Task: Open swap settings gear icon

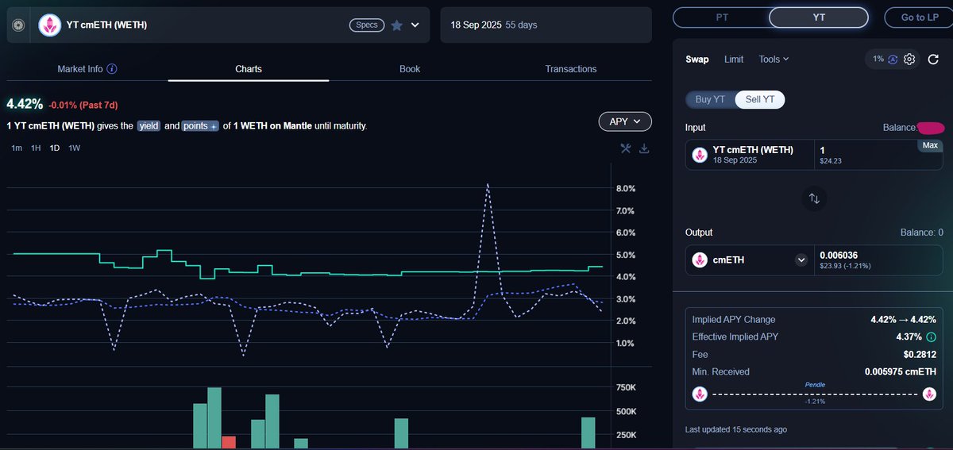Action: (910, 59)
